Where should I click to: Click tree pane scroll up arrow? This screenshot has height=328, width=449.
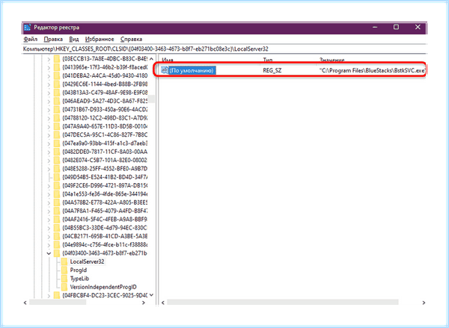coord(151,58)
